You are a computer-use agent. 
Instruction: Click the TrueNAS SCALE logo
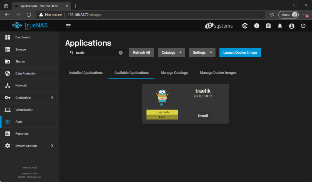[30, 25]
